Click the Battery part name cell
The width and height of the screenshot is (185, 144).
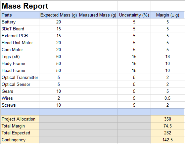(x=20, y=22)
